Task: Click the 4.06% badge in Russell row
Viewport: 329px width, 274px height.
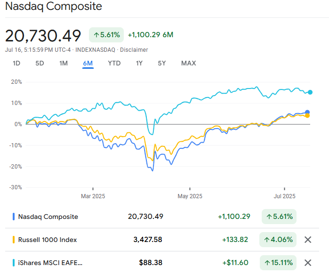Action: tap(278, 240)
